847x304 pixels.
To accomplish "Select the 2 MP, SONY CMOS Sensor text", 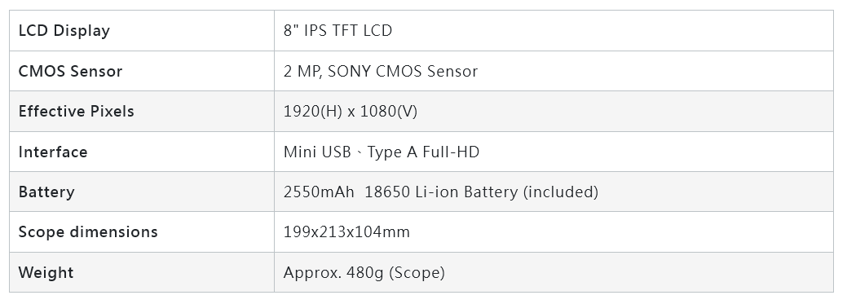I will pyautogui.click(x=380, y=71).
